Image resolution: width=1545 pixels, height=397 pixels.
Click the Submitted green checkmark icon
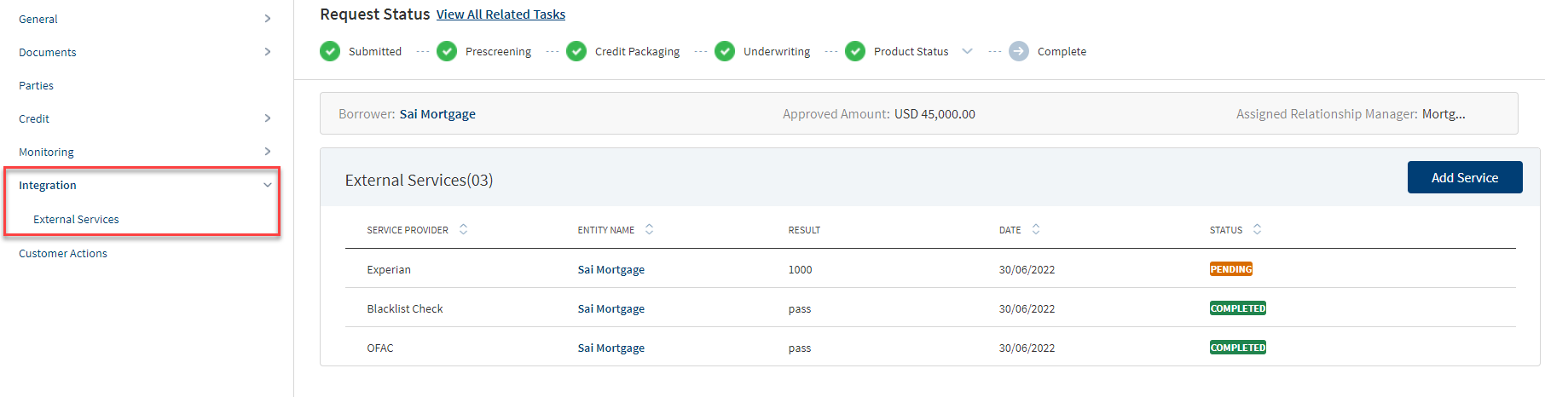click(330, 51)
